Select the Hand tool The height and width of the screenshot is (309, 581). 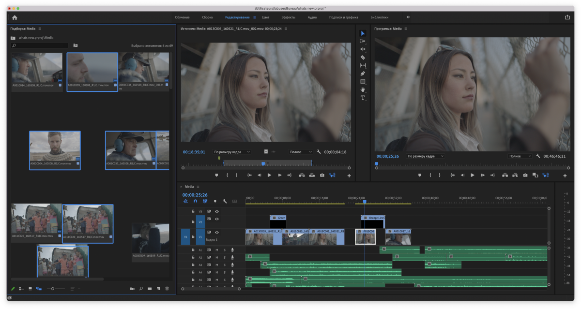point(363,89)
